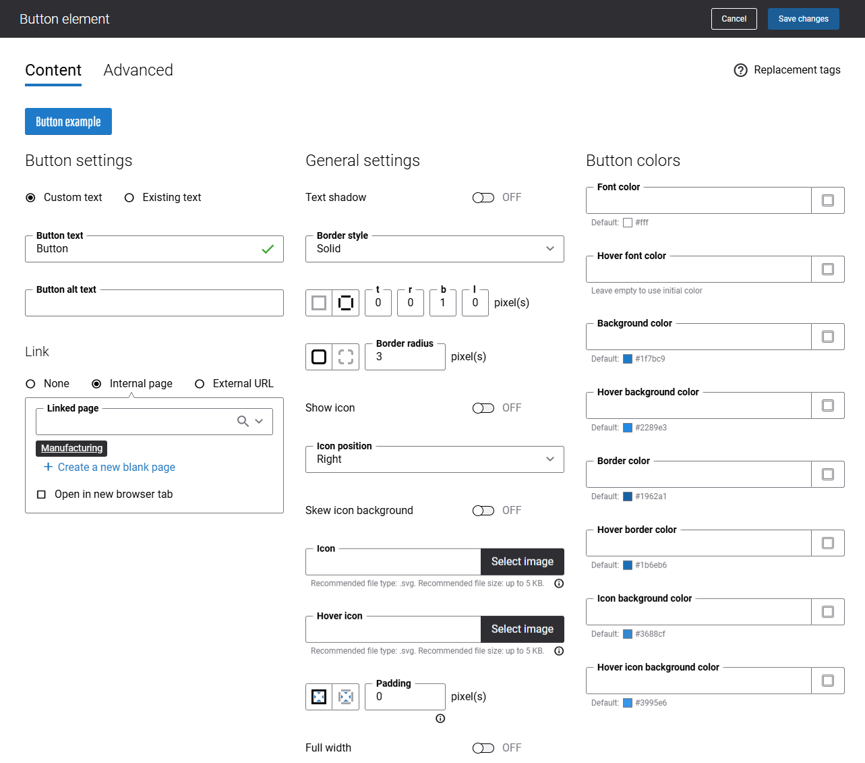Click Icon file path input field

(x=393, y=562)
